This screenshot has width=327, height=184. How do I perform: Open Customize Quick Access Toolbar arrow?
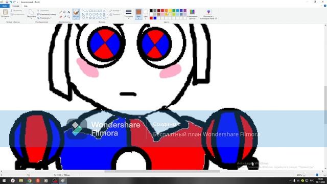[17, 2]
